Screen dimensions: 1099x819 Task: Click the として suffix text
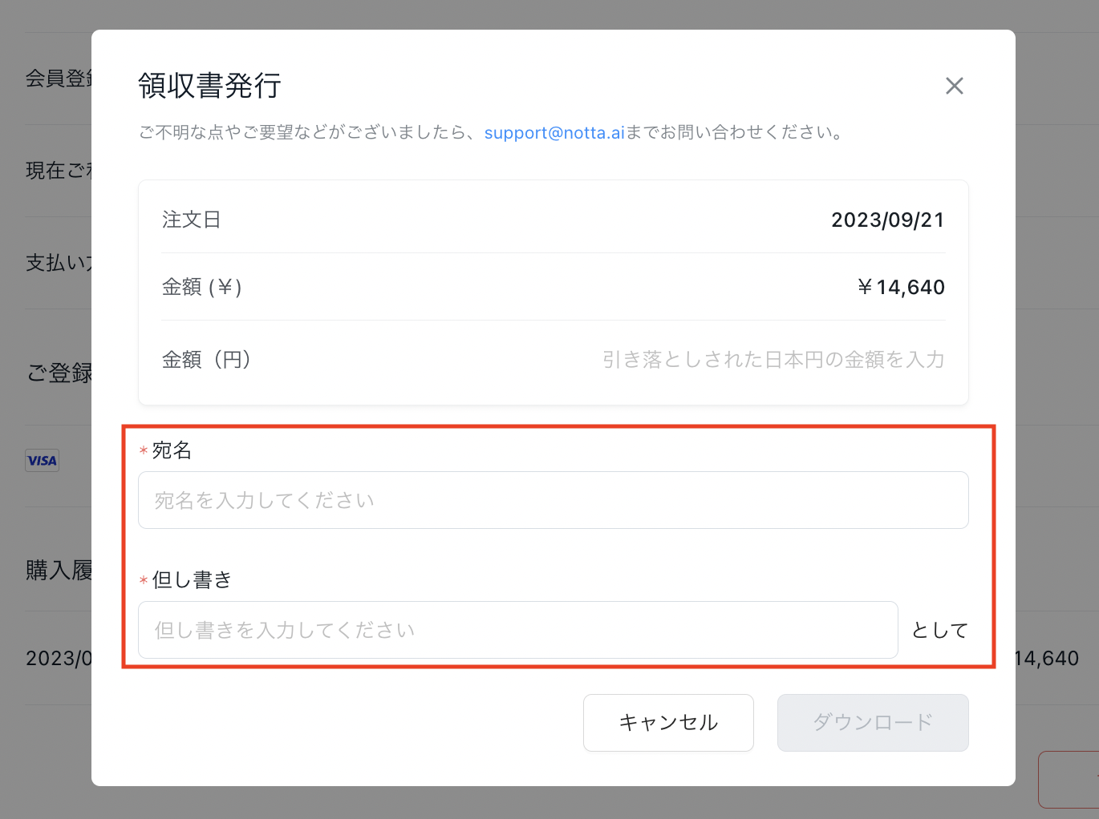click(939, 631)
